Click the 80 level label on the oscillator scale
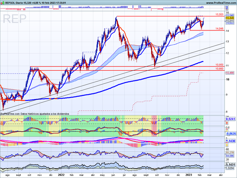This screenshot has height=178, width=237. 227,150
